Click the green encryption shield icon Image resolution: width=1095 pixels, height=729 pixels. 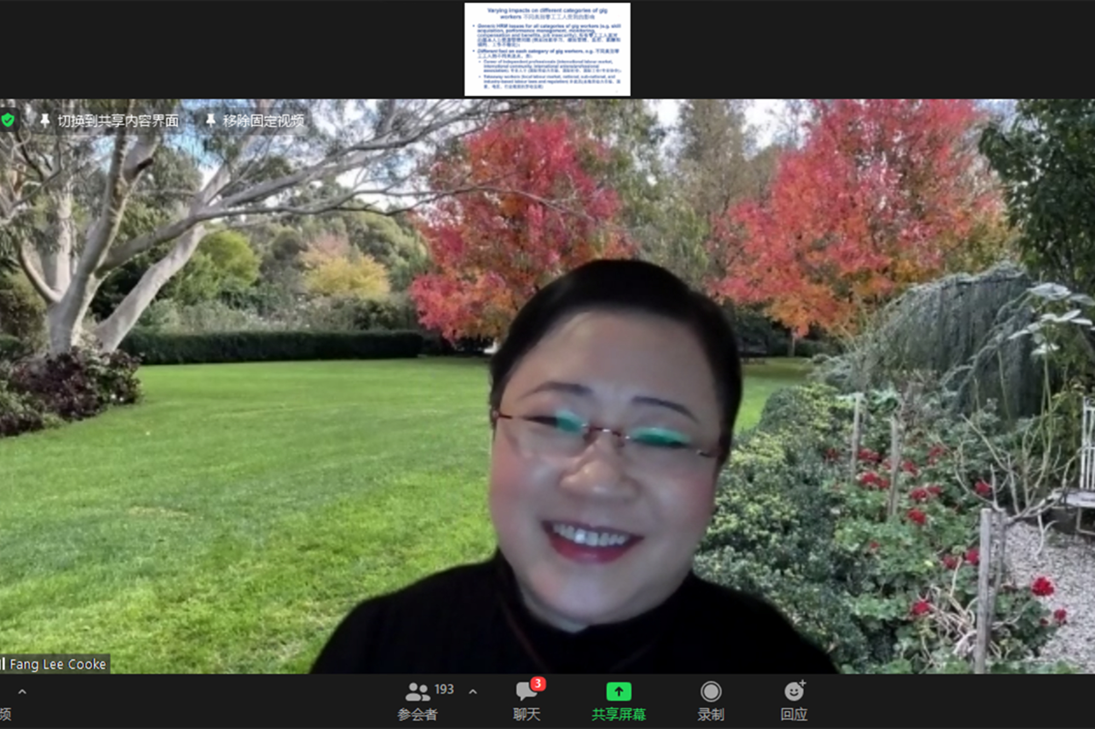click(8, 120)
